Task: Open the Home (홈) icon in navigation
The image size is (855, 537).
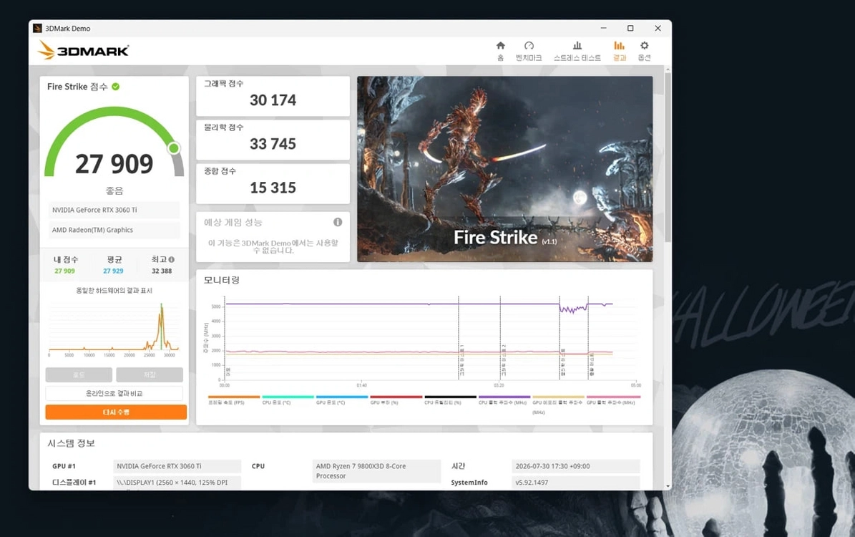Action: pos(501,46)
